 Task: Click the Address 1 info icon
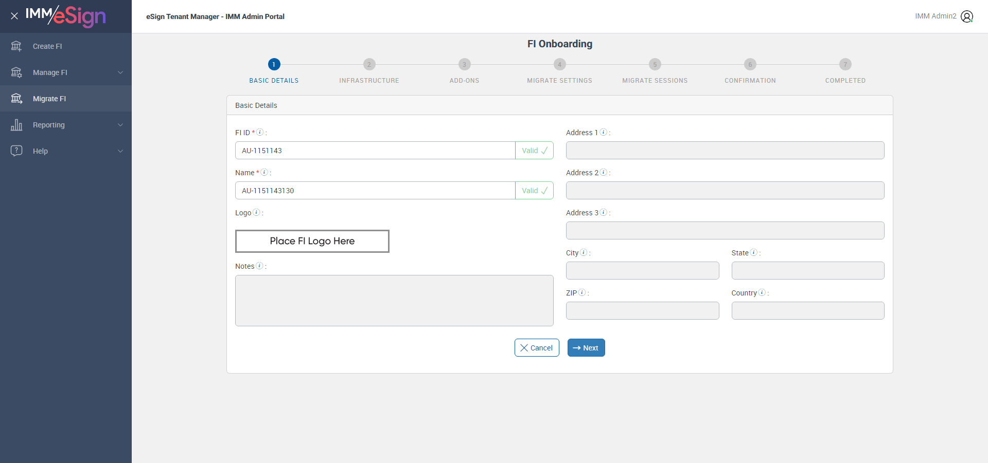coord(604,132)
